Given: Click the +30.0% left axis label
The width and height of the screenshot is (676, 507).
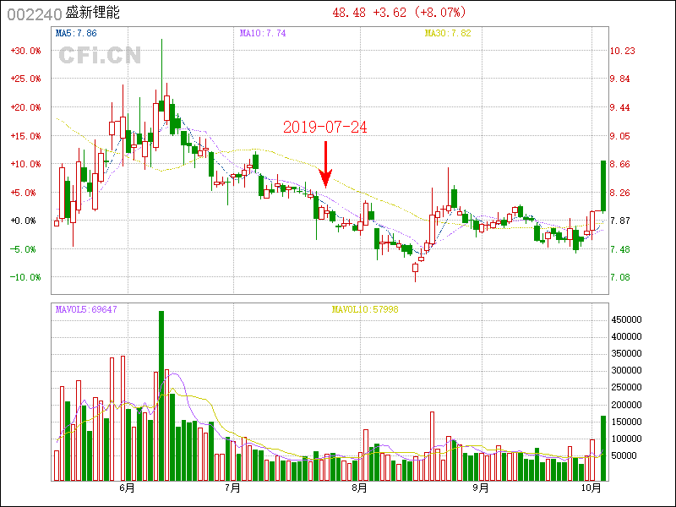Looking at the screenshot, I should pyautogui.click(x=25, y=51).
